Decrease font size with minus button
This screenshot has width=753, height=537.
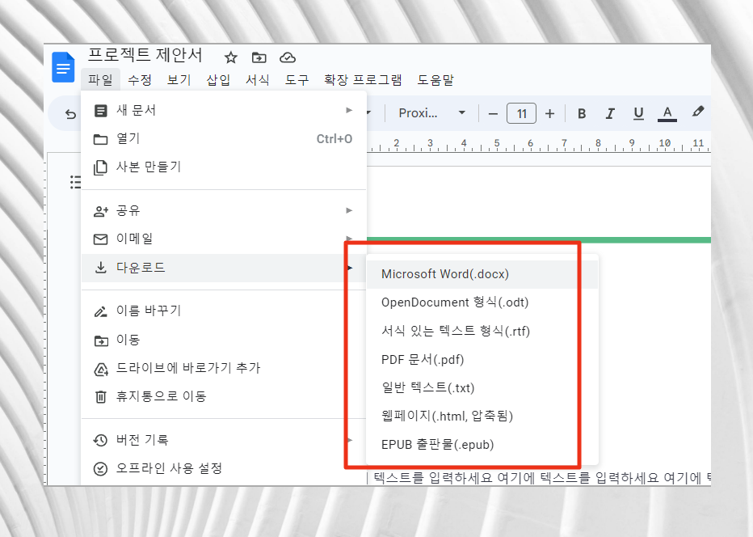point(493,114)
